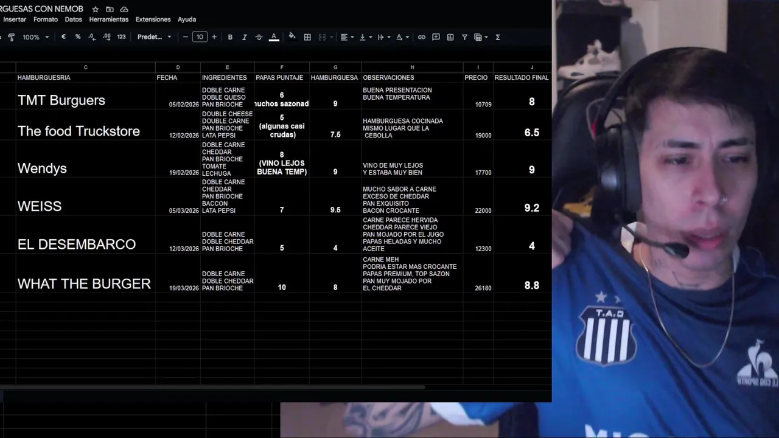This screenshot has height=438, width=779.
Task: Click the document title text
Action: tap(41, 9)
